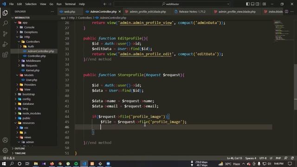Click UTF-8 encoding in status bar

263,158
